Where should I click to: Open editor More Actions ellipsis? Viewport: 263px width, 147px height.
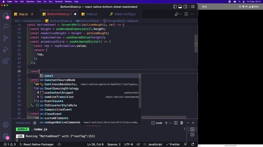[x=192, y=14]
